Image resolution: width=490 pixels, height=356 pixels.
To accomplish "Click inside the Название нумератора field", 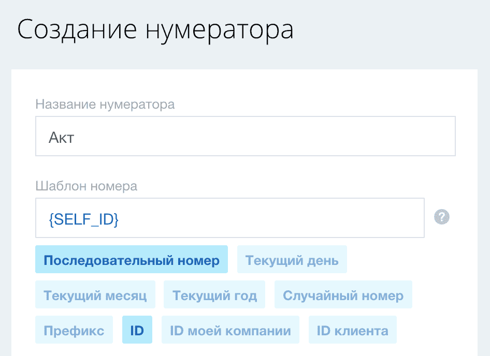I will [245, 136].
